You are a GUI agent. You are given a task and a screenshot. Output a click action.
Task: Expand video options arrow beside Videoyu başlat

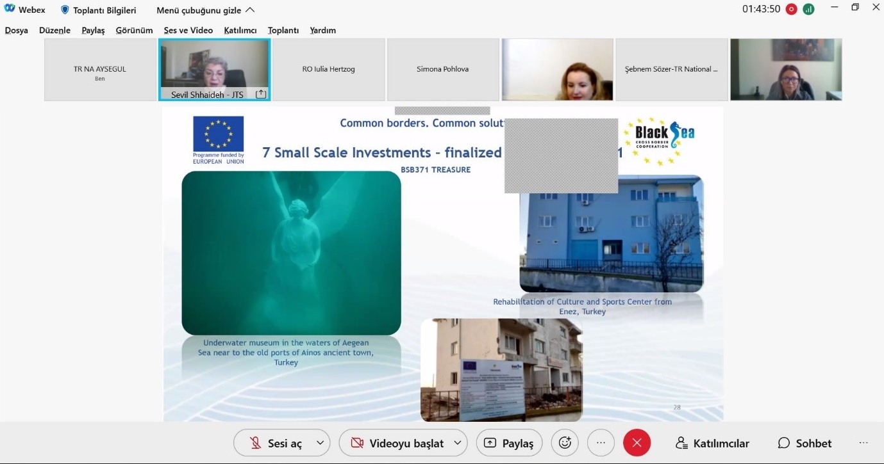tap(457, 443)
